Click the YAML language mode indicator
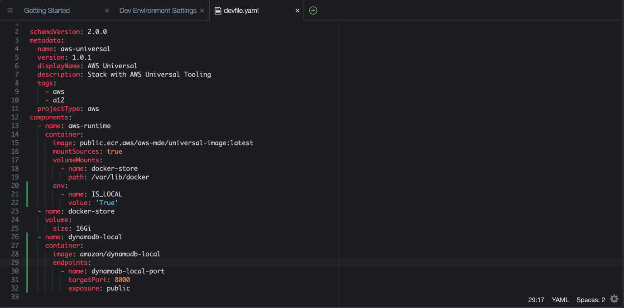The height and width of the screenshot is (308, 624). [560, 299]
